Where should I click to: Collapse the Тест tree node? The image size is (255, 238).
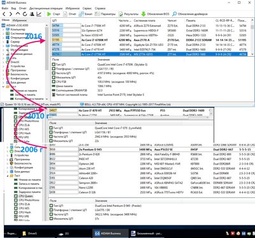click(3, 87)
